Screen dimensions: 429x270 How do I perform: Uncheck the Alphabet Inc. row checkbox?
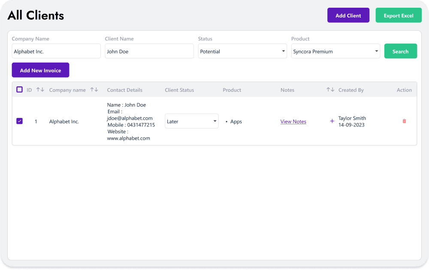[19, 121]
